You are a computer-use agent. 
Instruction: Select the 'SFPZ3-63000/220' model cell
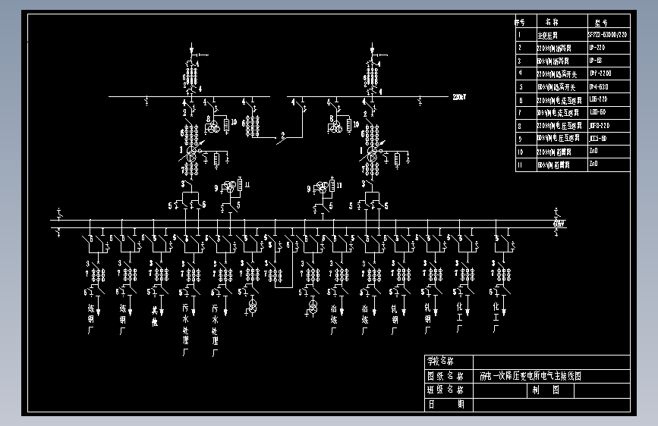pos(608,34)
